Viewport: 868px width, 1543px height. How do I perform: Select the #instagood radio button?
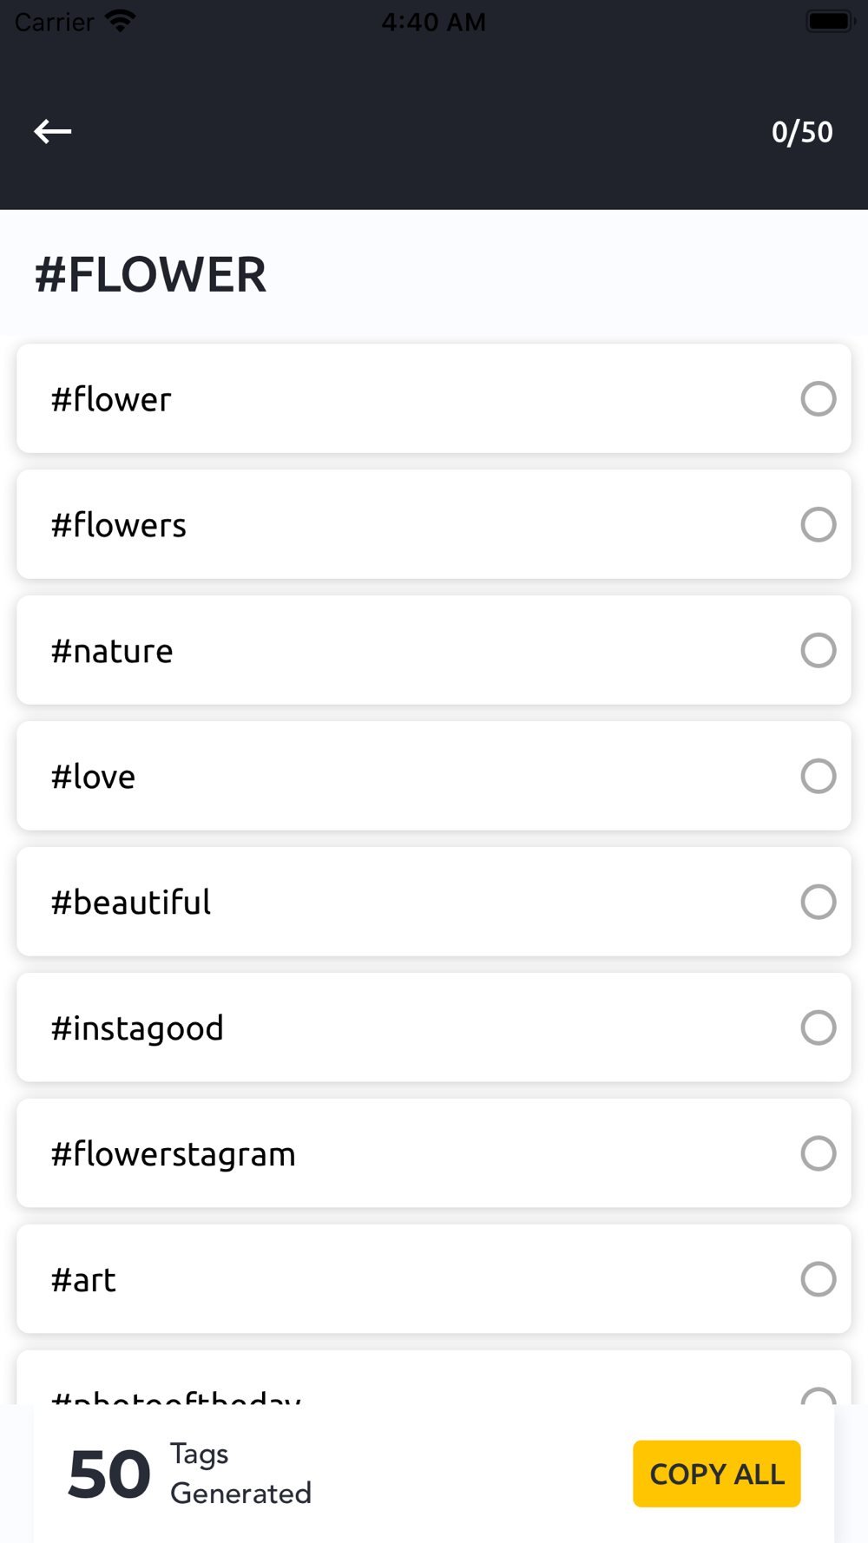click(818, 1028)
